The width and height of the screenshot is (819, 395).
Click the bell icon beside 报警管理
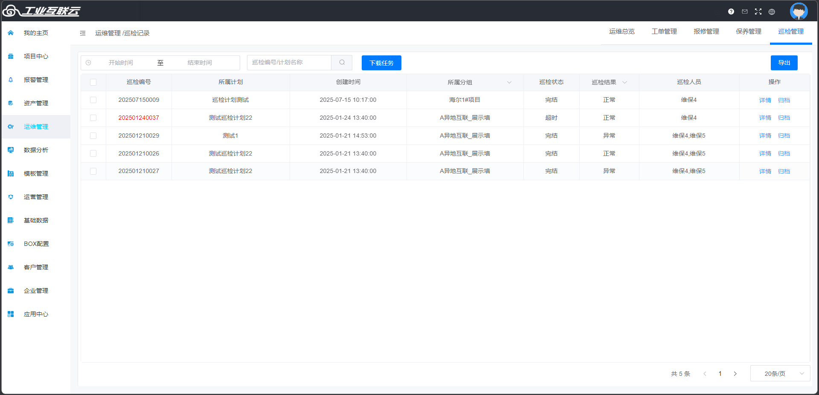[x=11, y=80]
